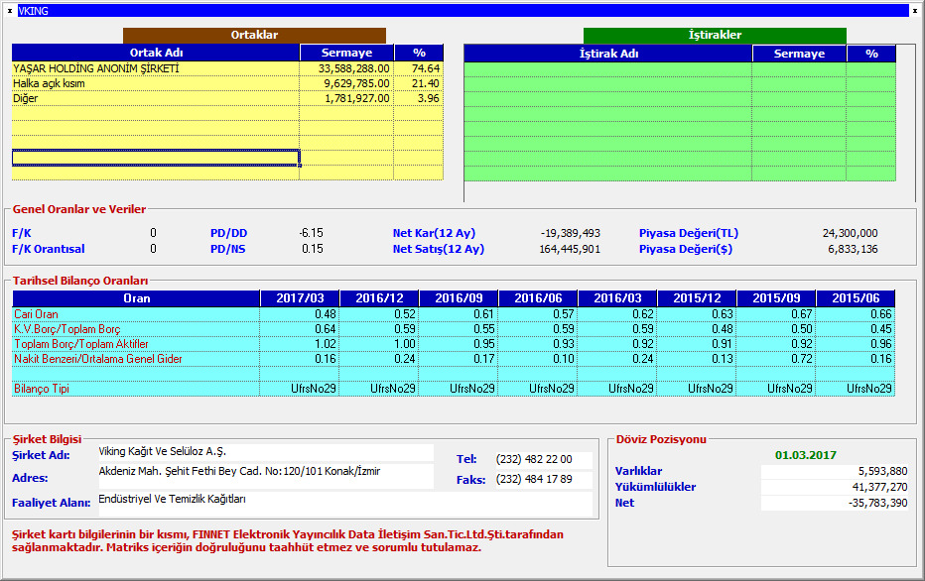Screen dimensions: 925x581
Task: Click the market value 24,300,000
Action: coord(851,233)
